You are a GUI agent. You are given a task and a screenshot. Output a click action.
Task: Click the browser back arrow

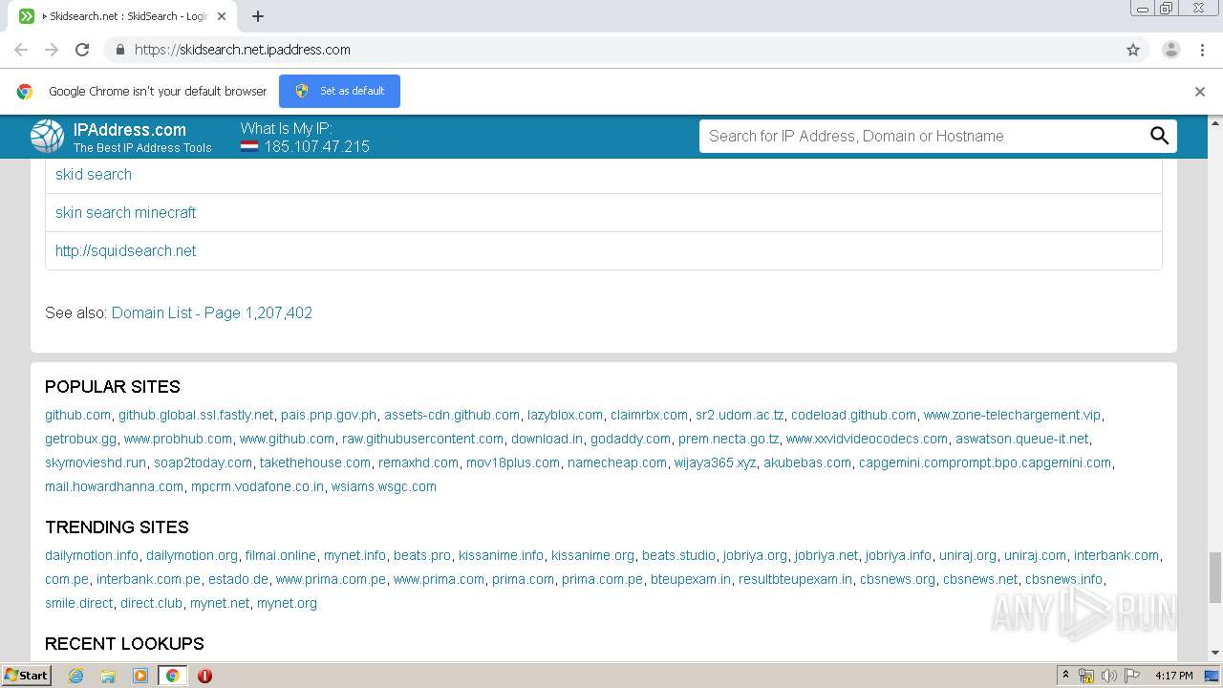pos(21,50)
